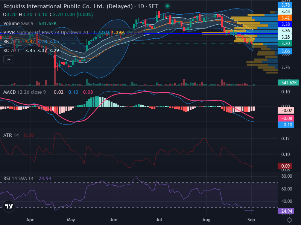Screen dimensions: 301x225
Task: Click the 3.44 price label
Action: click(285, 12)
